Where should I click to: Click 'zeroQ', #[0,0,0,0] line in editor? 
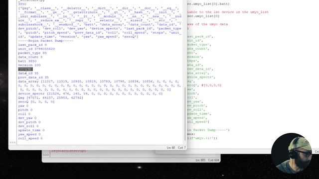pyautogui.click(x=204, y=85)
